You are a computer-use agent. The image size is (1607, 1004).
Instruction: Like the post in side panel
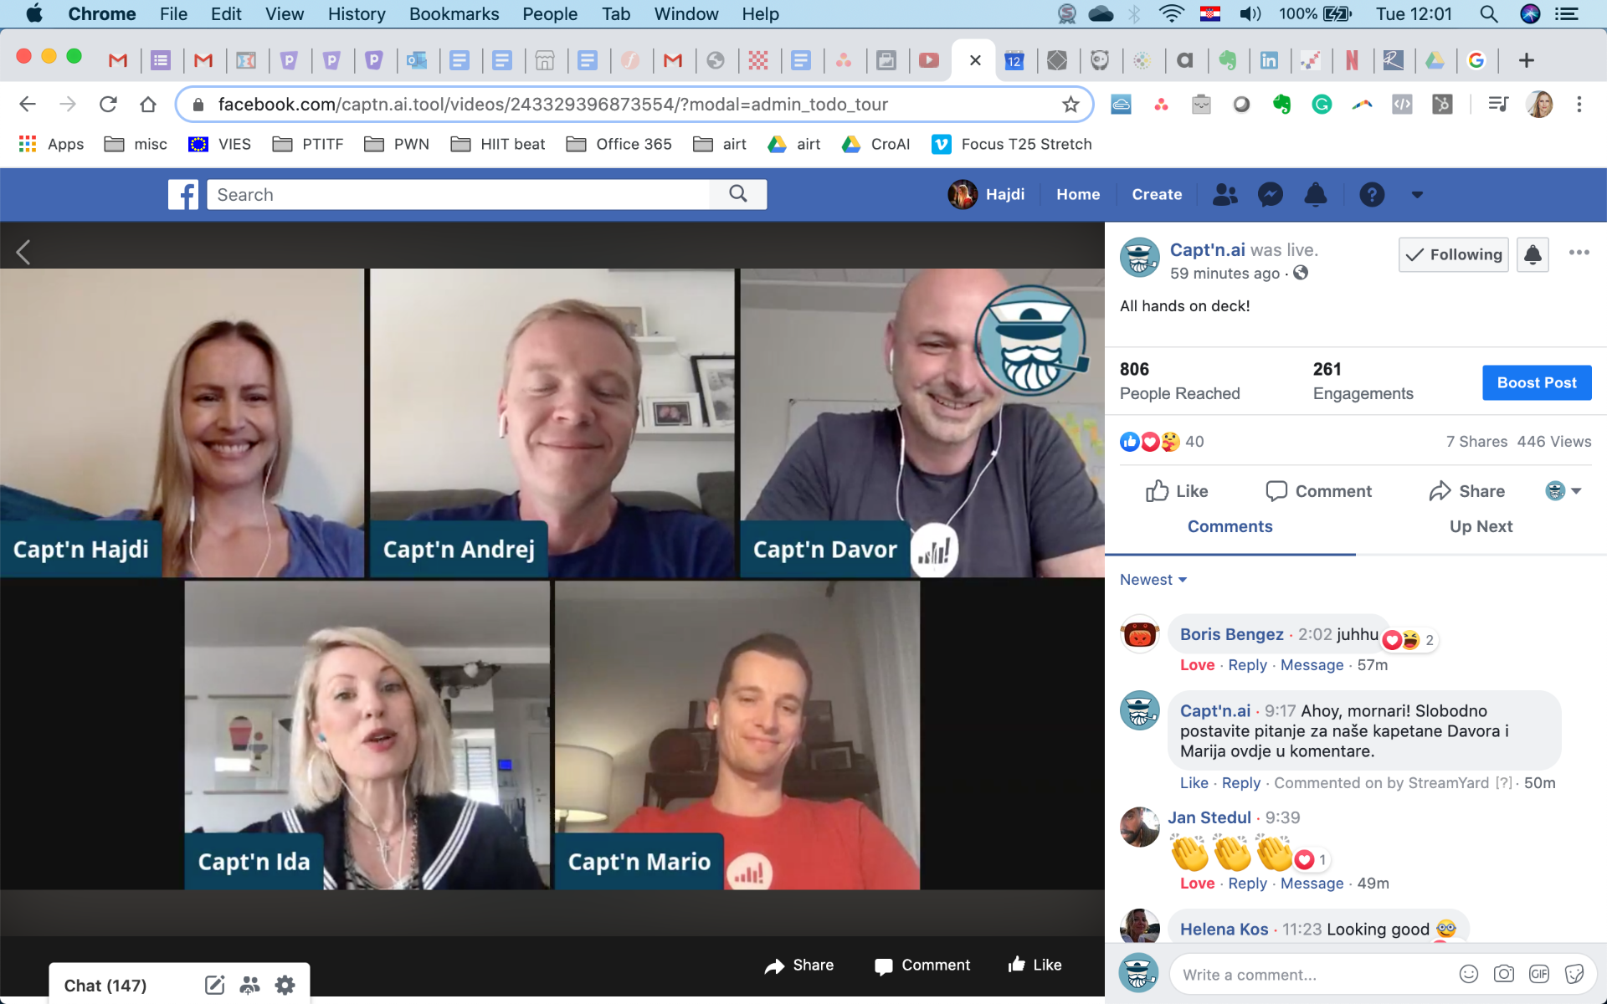tap(1176, 491)
